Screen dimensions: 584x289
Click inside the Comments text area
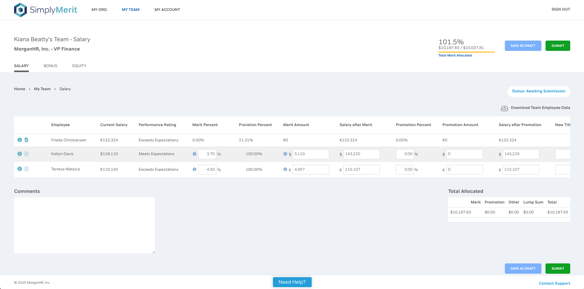84,225
